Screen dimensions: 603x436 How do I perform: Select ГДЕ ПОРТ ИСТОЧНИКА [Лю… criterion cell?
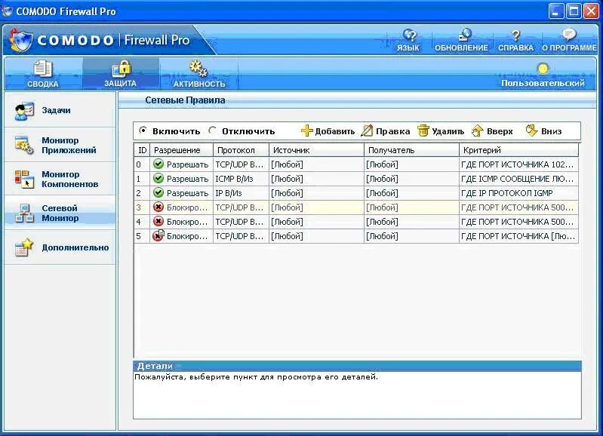(x=518, y=236)
